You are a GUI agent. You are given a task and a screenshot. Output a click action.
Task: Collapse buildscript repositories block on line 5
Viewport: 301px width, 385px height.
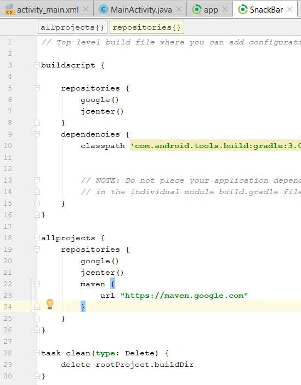click(37, 88)
